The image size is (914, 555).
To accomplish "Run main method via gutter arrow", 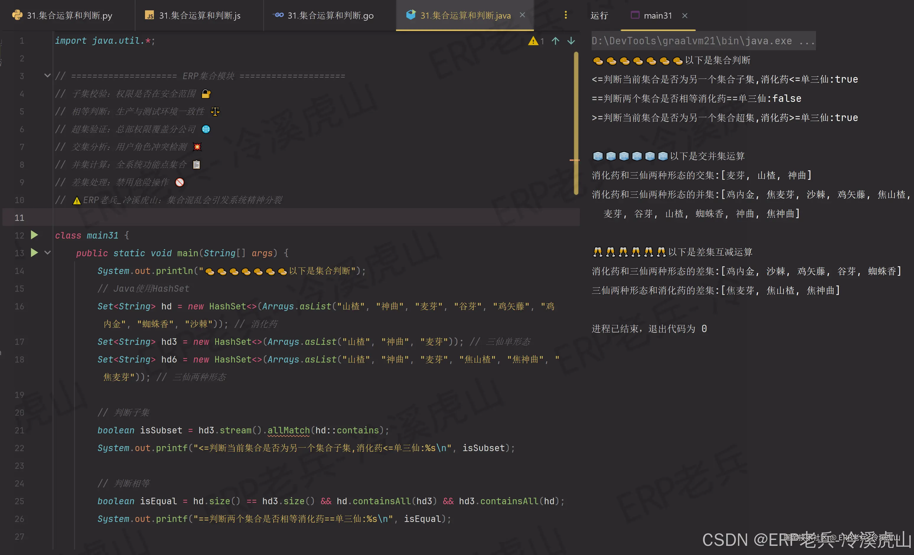I will (34, 253).
